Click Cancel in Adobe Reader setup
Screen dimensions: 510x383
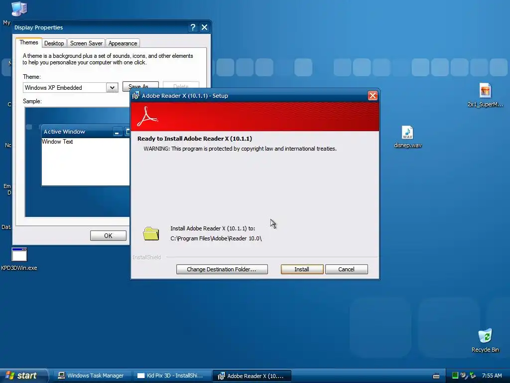[x=347, y=269]
